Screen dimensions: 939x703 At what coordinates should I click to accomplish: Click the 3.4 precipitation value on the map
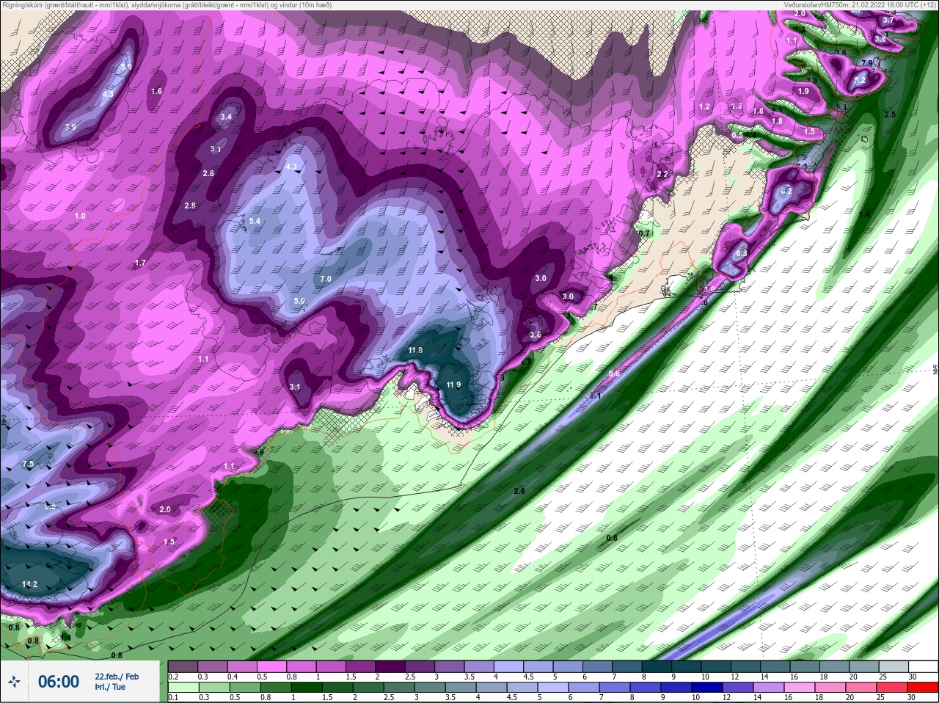click(226, 117)
